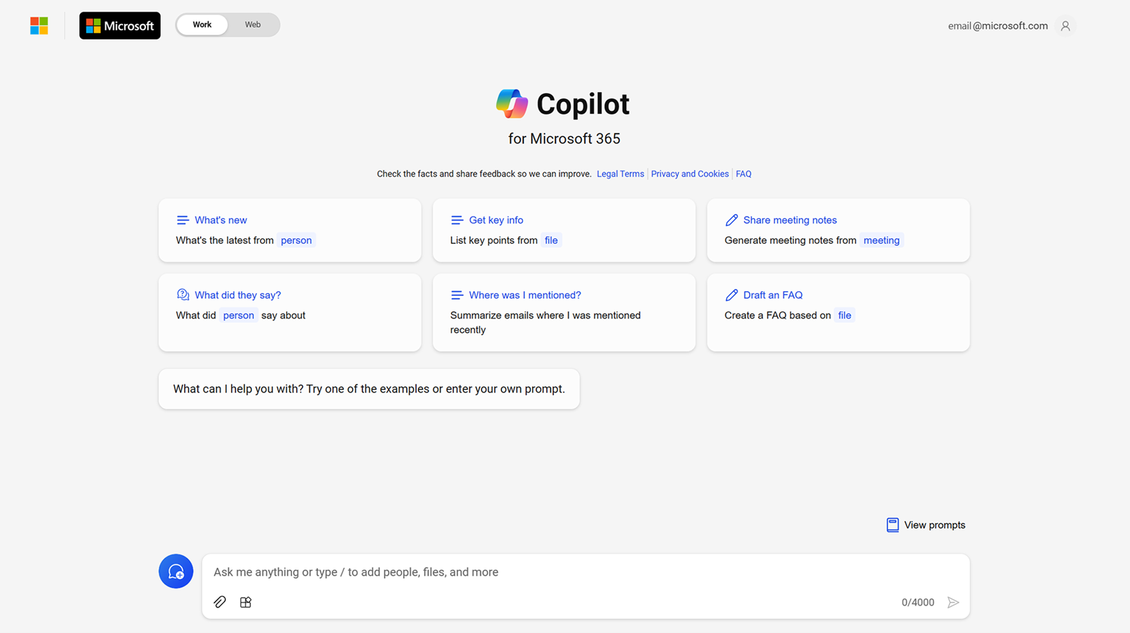Screen dimensions: 1130x633
Task: Choose the What did they say prompt
Action: [237, 295]
